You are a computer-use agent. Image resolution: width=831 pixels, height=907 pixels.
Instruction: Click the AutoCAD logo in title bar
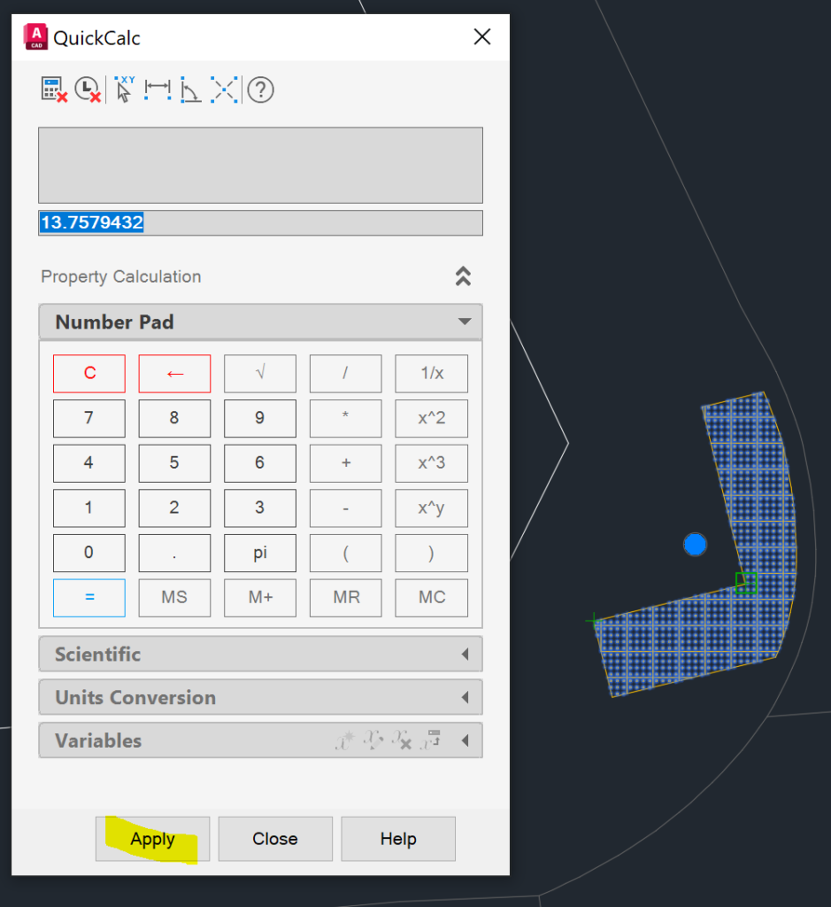(x=35, y=37)
